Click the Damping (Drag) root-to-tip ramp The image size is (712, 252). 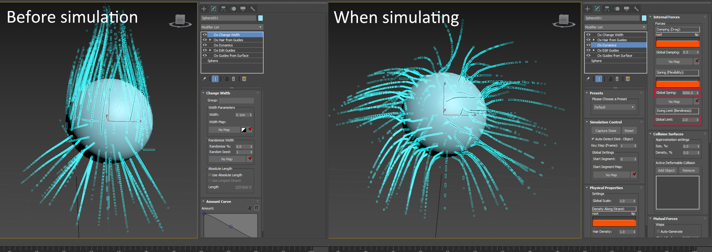point(678,43)
